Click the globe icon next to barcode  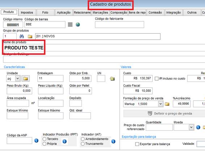tap(78, 25)
